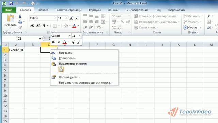This screenshot has height=123, width=218.
Task: Click the cells group Вставить button
Action: 193,16
